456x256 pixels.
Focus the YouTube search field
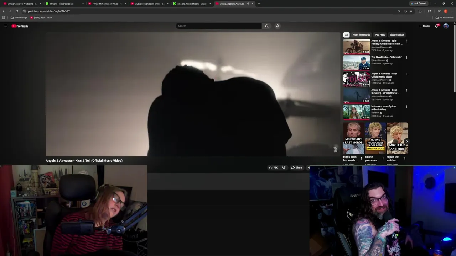[x=219, y=26]
